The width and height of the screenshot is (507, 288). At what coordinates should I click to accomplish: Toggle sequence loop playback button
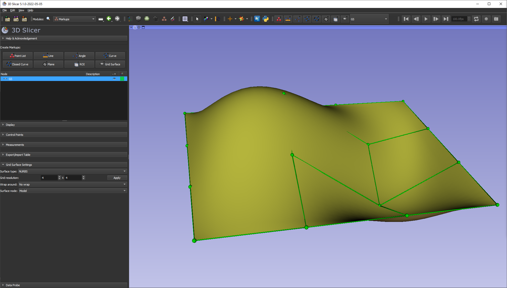pos(476,19)
